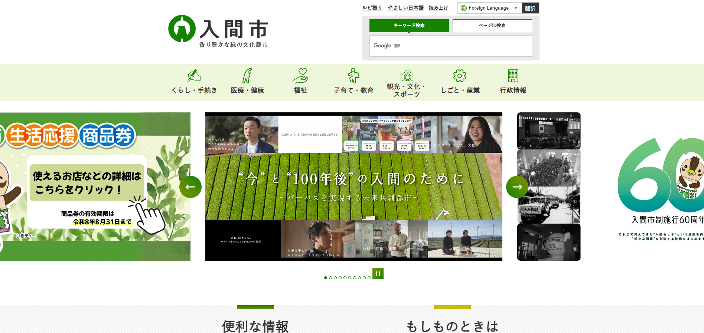Switch to the fourth slide indicator dot

coord(340,278)
